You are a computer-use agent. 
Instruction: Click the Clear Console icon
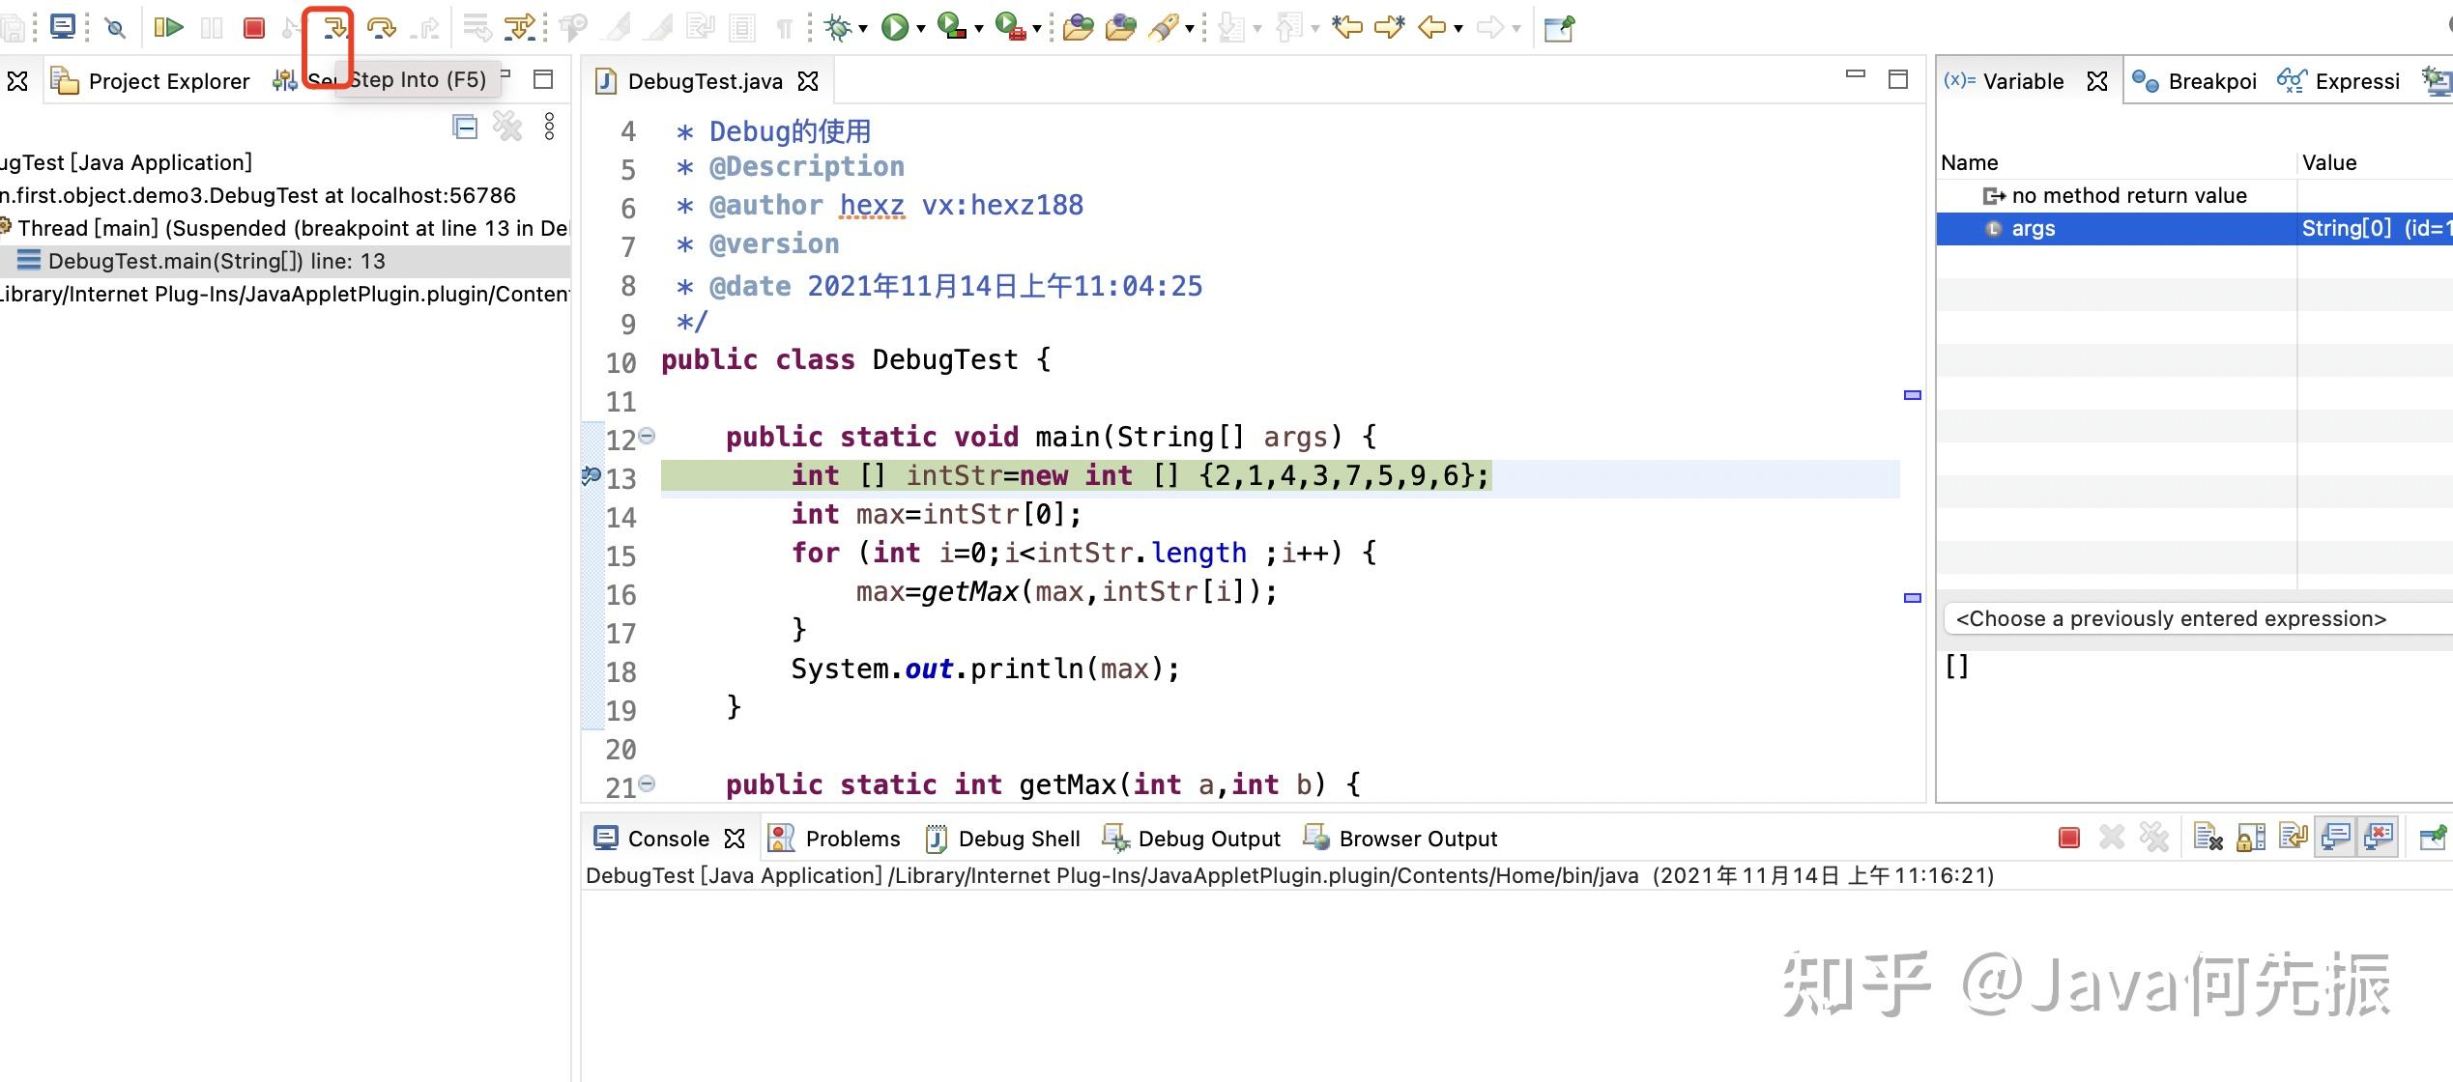pyautogui.click(x=2208, y=837)
